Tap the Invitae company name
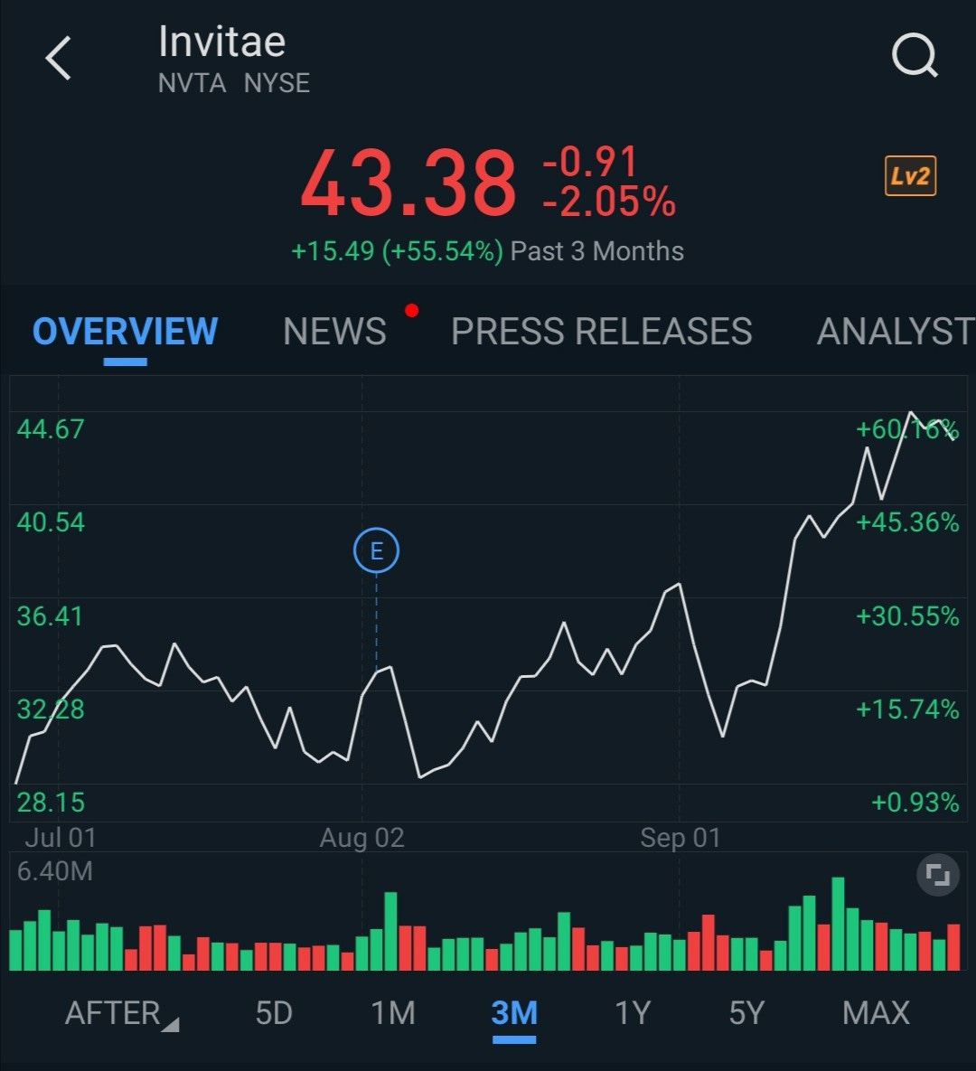 click(222, 42)
